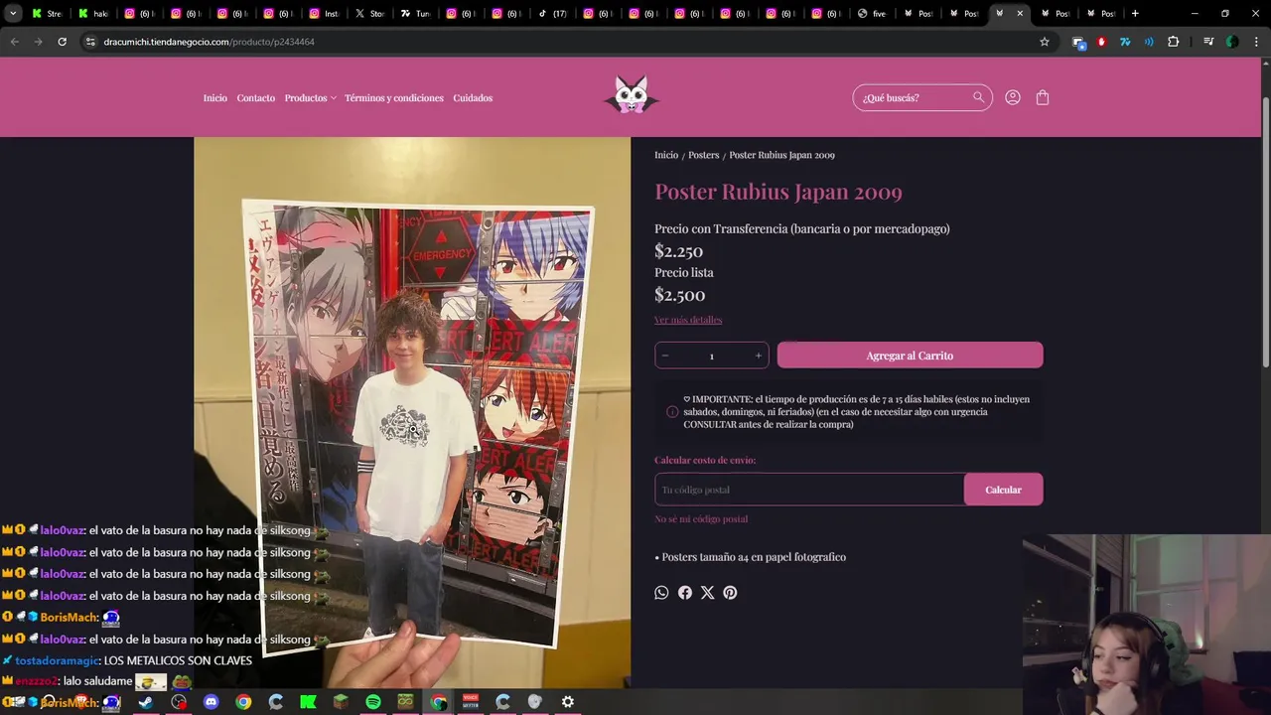Focus the 'Tu código postal' field
Image resolution: width=1271 pixels, height=715 pixels.
(x=809, y=490)
